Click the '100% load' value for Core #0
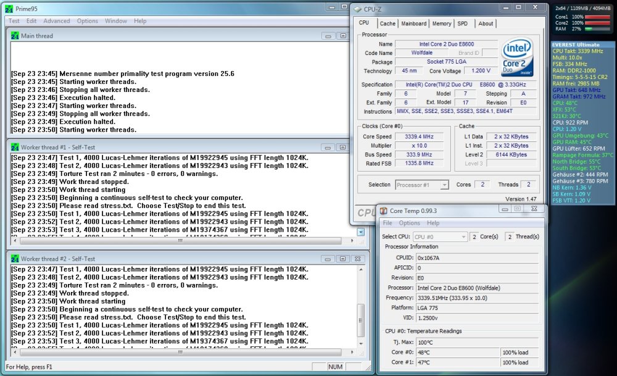 tap(520, 353)
